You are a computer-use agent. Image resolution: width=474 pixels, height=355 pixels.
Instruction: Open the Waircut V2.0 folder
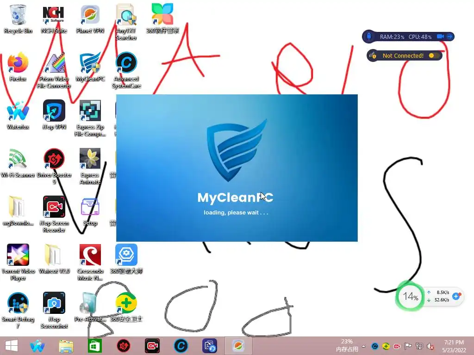tap(54, 259)
